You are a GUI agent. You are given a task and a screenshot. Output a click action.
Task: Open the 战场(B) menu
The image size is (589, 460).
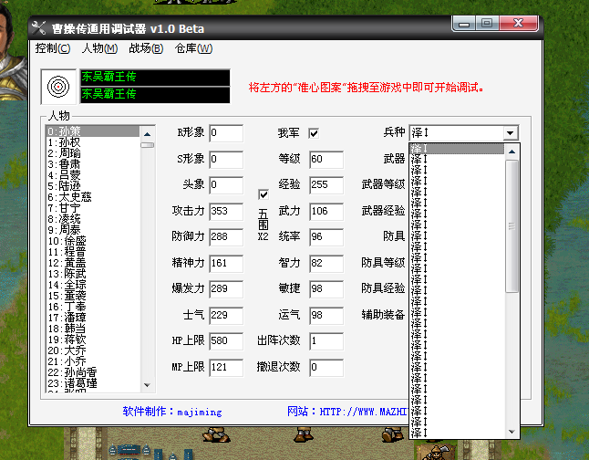(x=146, y=48)
